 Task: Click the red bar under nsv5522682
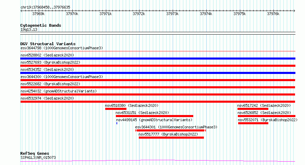(x=158, y=87)
